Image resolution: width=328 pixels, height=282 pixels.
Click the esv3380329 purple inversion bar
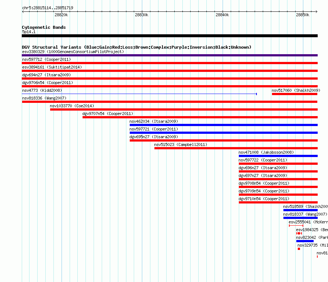coord(170,55)
